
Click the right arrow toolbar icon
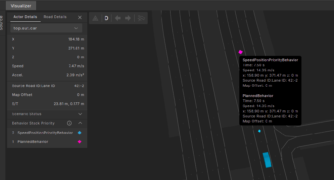(128, 18)
